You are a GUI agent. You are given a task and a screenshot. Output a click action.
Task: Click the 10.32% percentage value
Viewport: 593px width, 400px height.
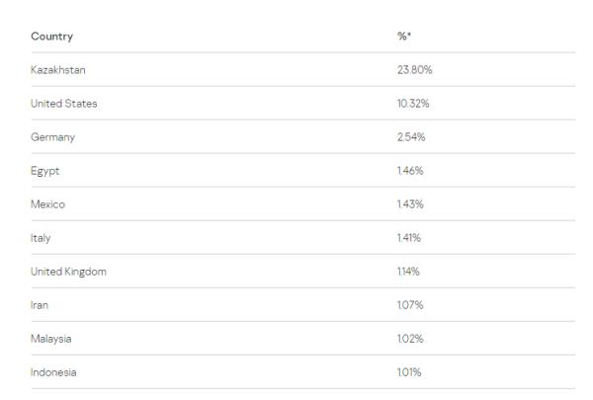pyautogui.click(x=413, y=104)
